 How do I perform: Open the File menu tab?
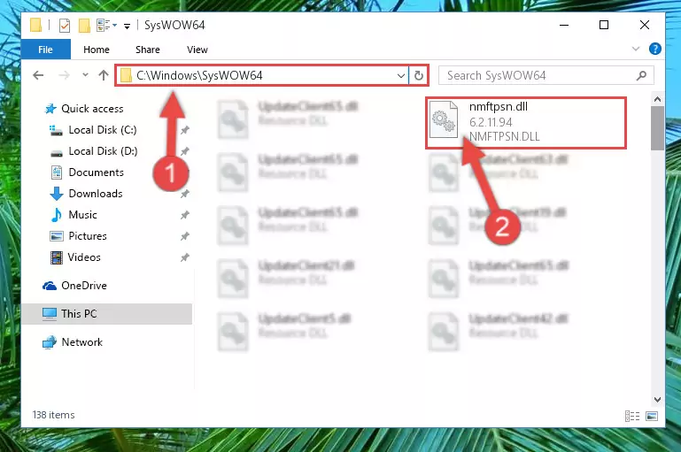click(x=45, y=50)
